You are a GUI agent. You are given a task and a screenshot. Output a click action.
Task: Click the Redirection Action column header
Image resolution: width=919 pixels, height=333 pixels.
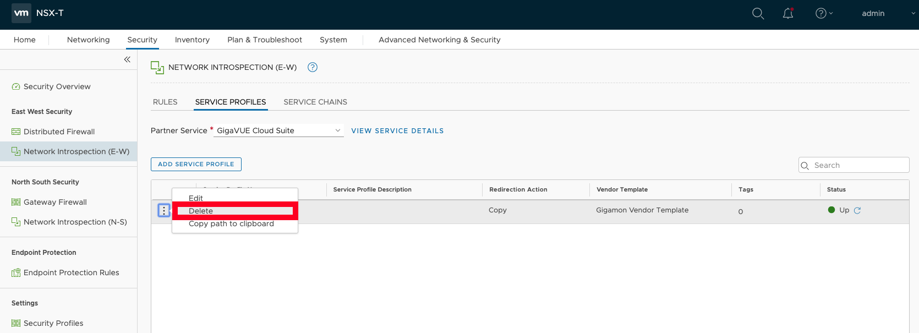[x=518, y=189]
